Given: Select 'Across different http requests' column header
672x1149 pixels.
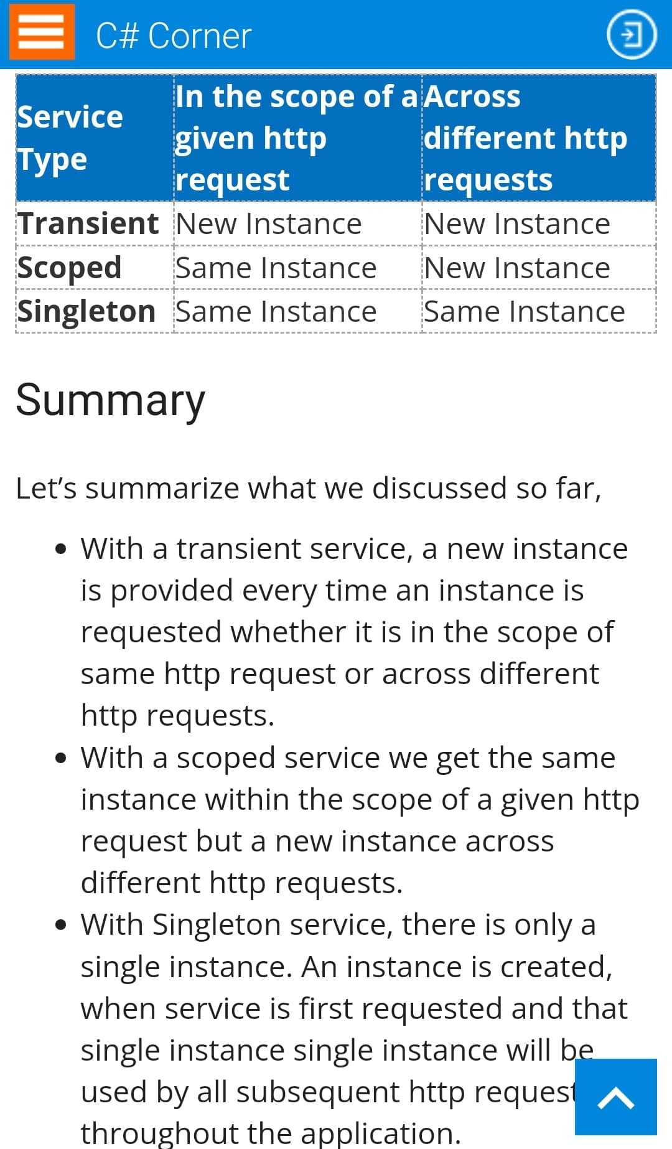Looking at the screenshot, I should (x=539, y=138).
